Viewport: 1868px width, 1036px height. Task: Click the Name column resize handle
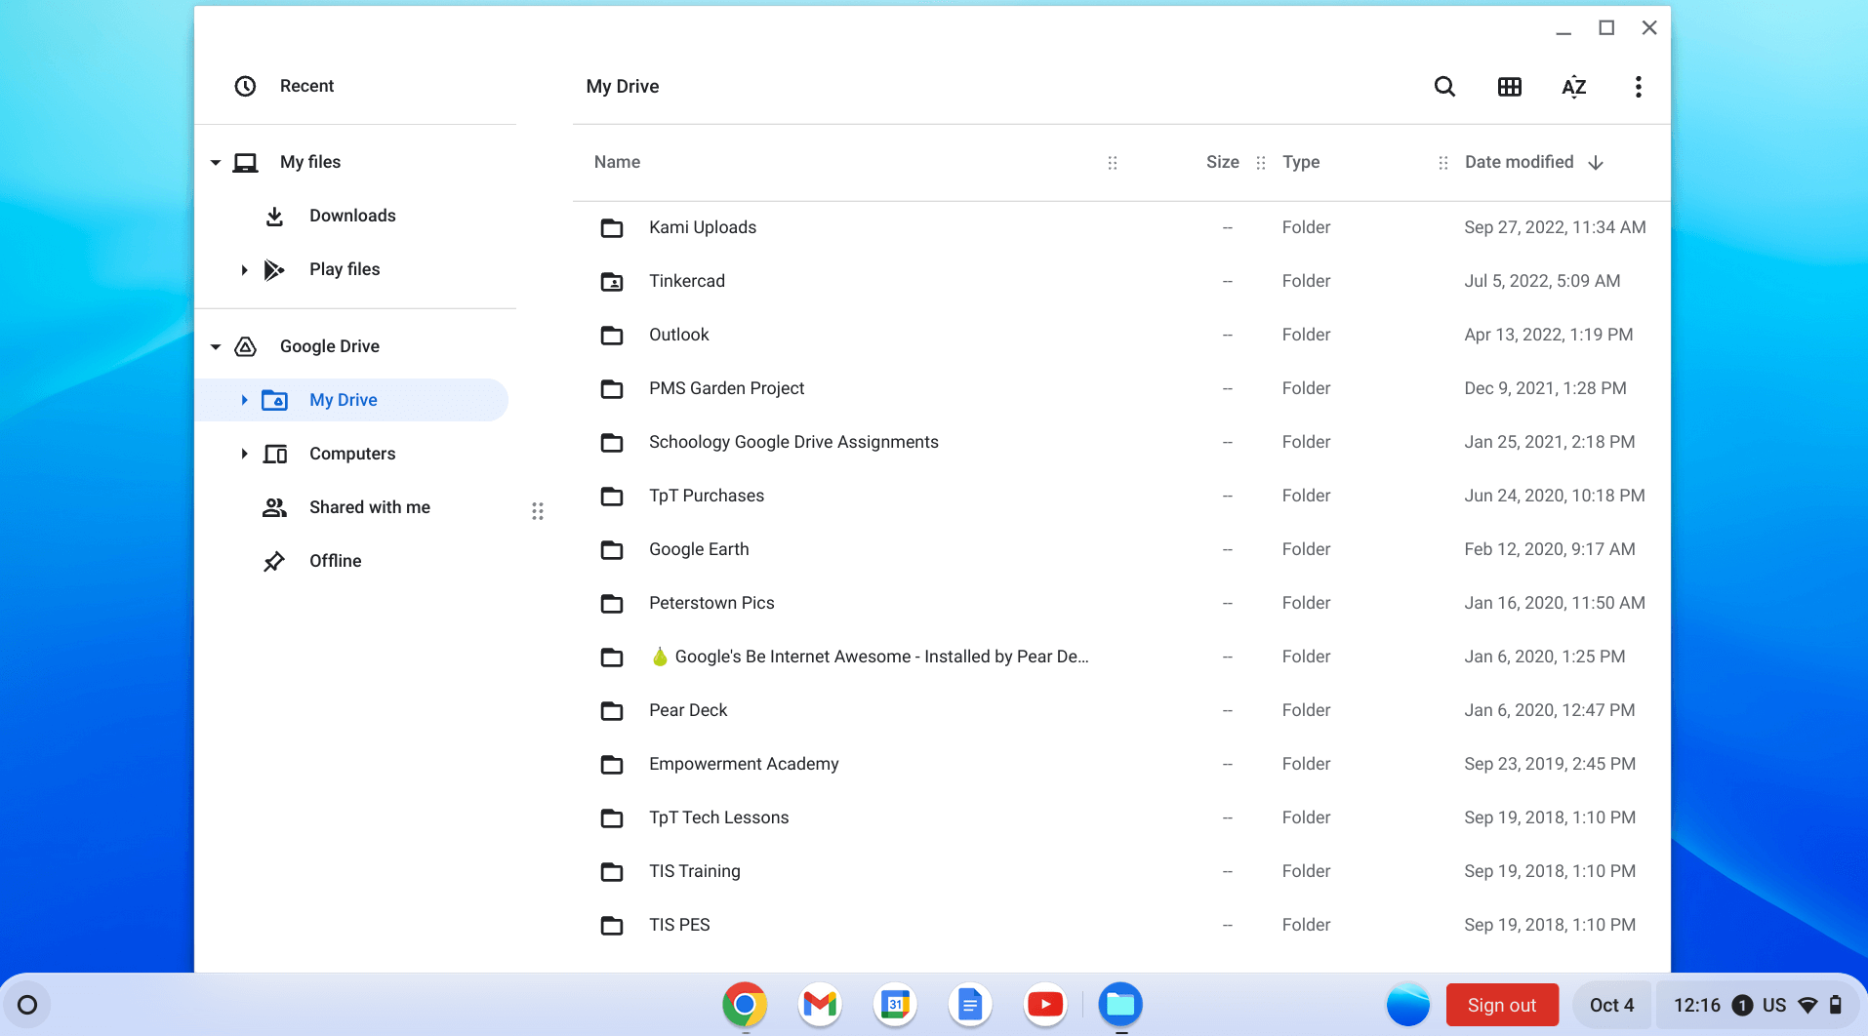coord(1113,163)
